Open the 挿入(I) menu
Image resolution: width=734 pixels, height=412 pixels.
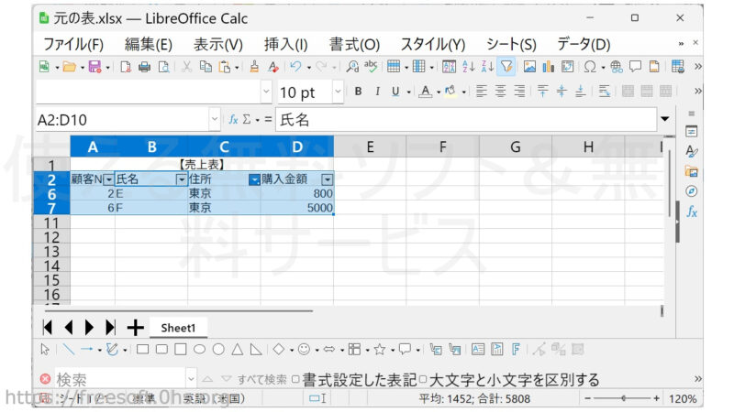[x=285, y=44]
